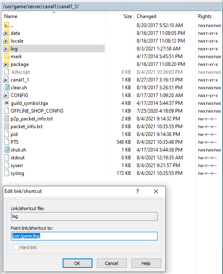Screen dimensions: 223x274
Task: Select the mark folder icon
Action: 7,57
